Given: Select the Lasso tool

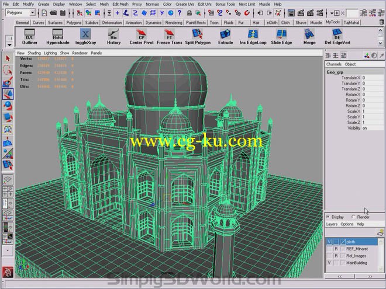Looking at the screenshot, I should click(x=8, y=70).
